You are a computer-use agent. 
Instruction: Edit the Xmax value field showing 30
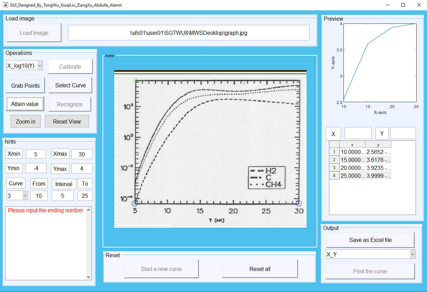(82, 154)
